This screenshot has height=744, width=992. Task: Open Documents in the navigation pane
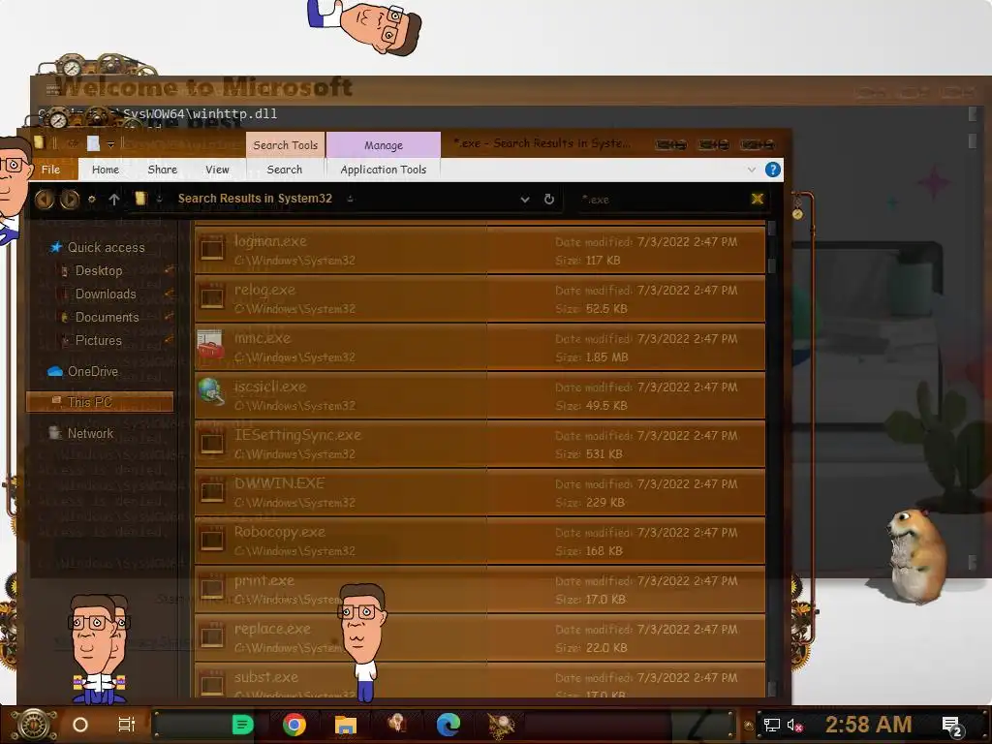107,318
